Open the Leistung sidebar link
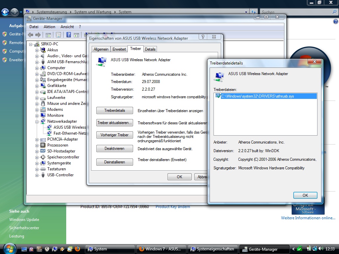This screenshot has height=254, width=339. point(17,236)
